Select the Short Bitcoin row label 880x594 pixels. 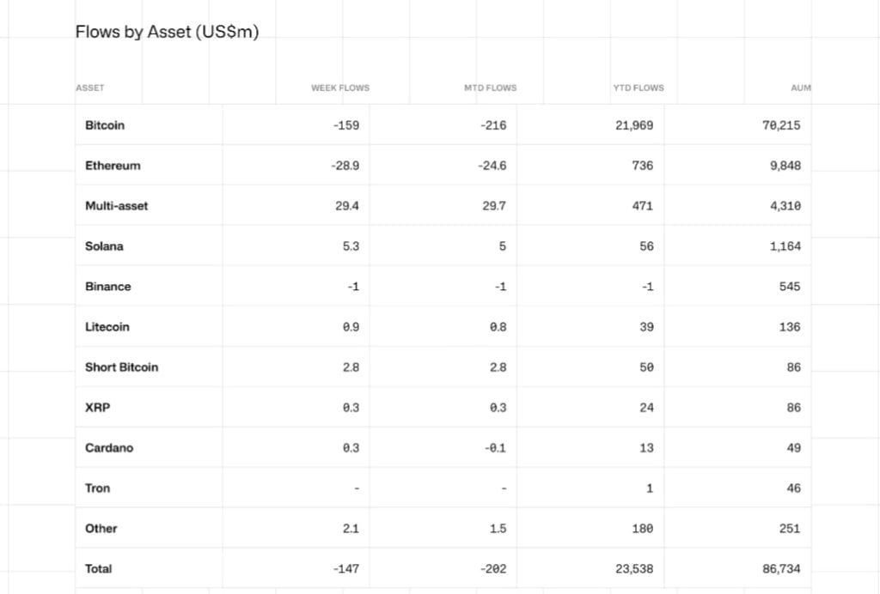(121, 367)
